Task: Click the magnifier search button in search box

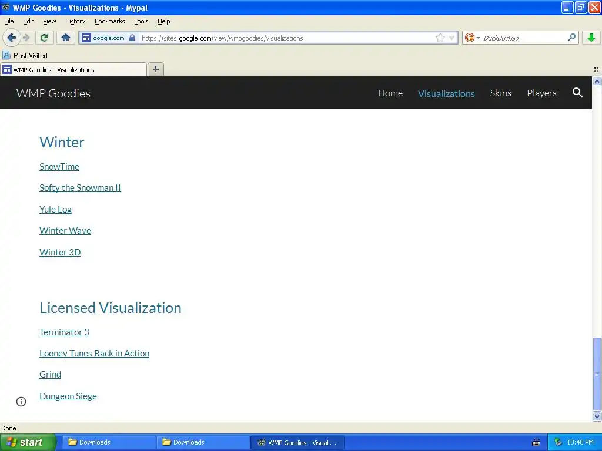Action: click(571, 38)
